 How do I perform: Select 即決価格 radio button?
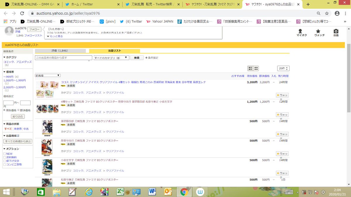(x=18, y=110)
